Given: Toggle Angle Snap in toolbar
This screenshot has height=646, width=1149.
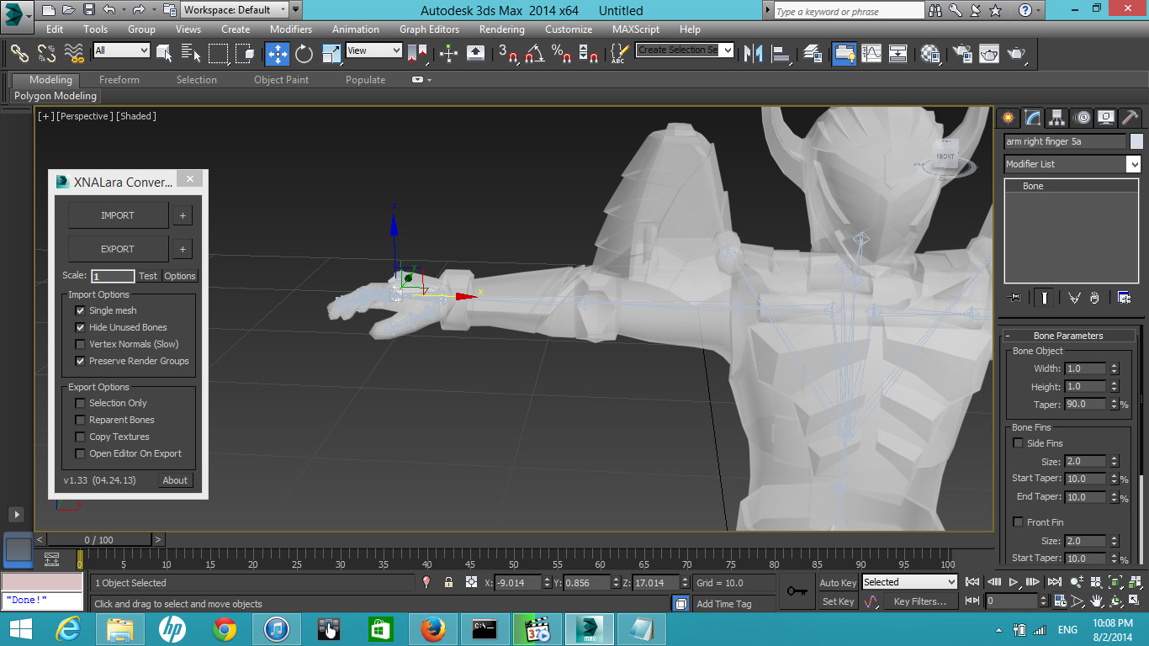Looking at the screenshot, I should 533,53.
